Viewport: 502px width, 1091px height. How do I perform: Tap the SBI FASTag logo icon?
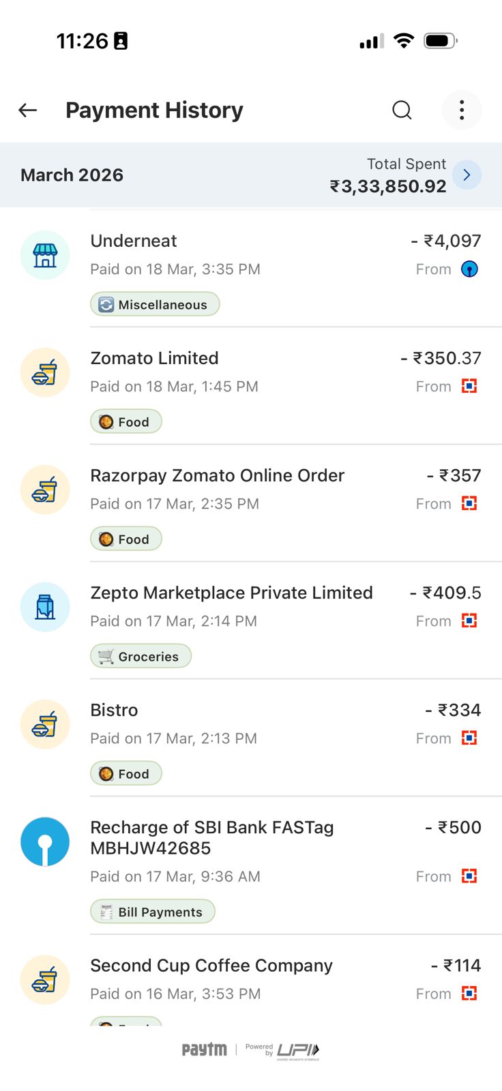(x=45, y=841)
